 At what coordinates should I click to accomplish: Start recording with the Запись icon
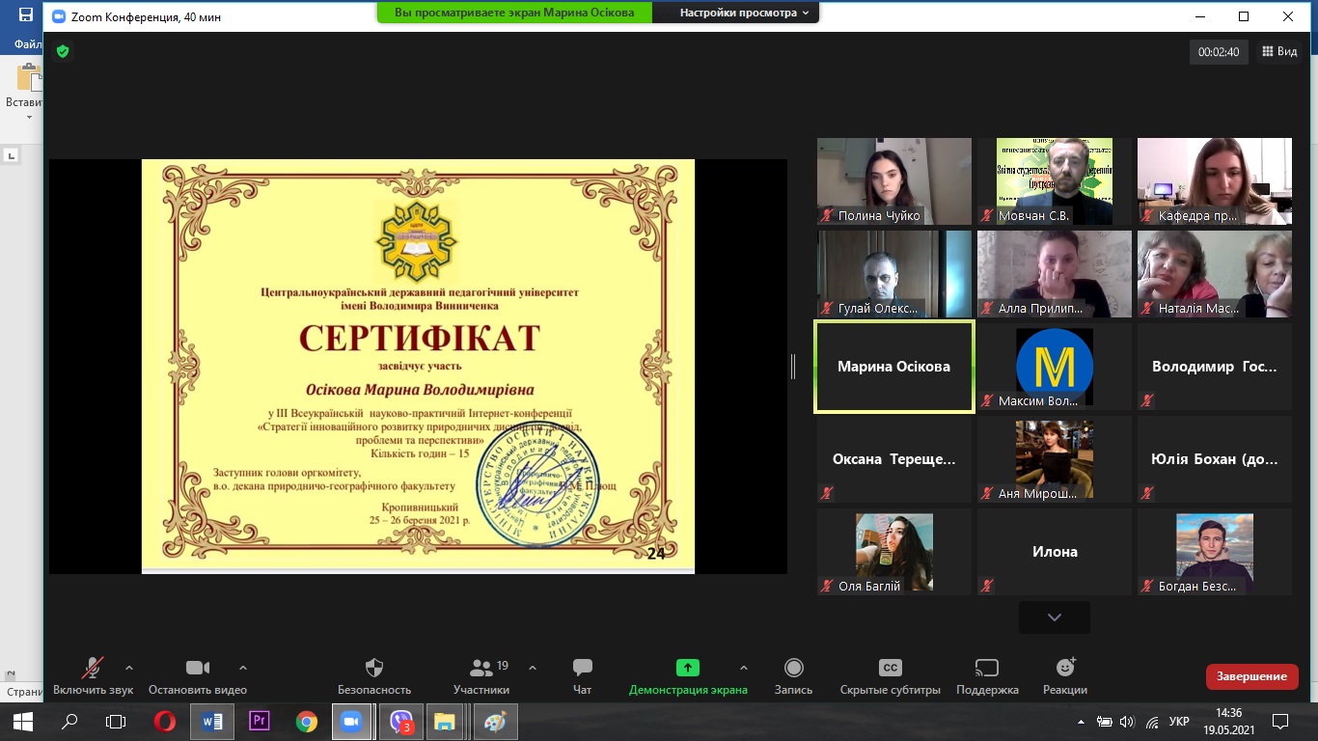(793, 669)
